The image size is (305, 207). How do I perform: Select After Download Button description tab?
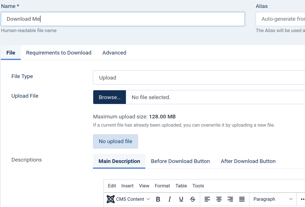click(248, 161)
